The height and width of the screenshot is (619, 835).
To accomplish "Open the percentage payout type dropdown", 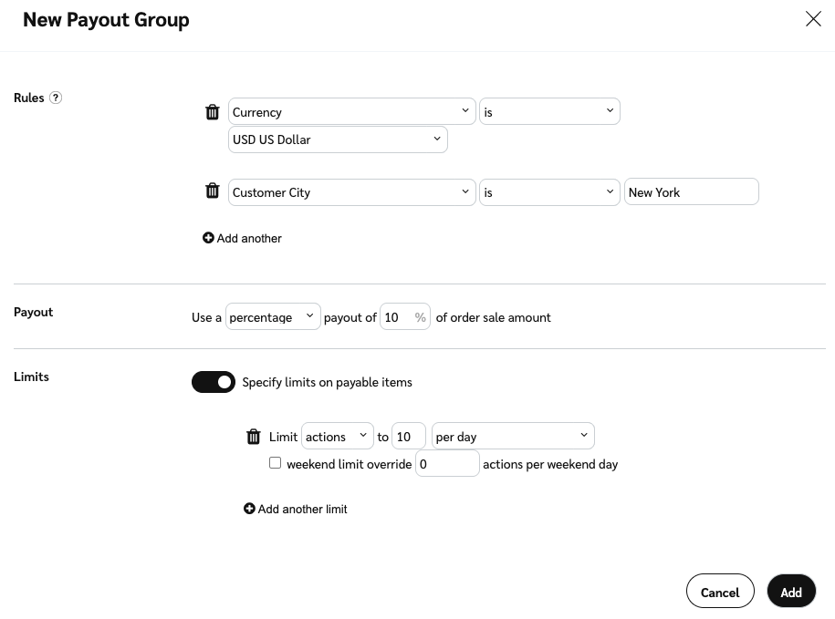I will click(273, 317).
